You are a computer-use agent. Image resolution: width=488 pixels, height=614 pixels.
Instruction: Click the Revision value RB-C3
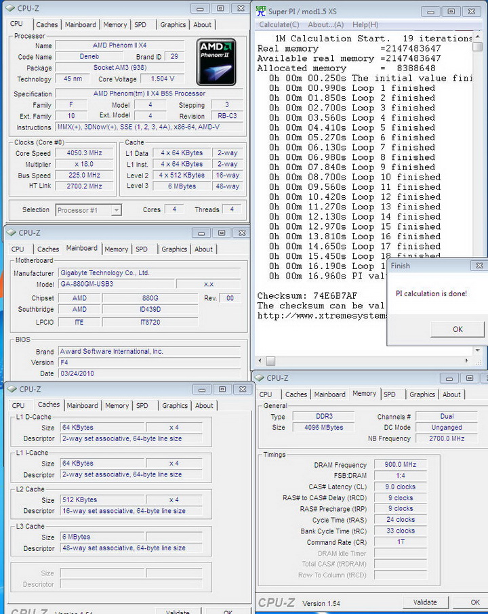pyautogui.click(x=227, y=116)
